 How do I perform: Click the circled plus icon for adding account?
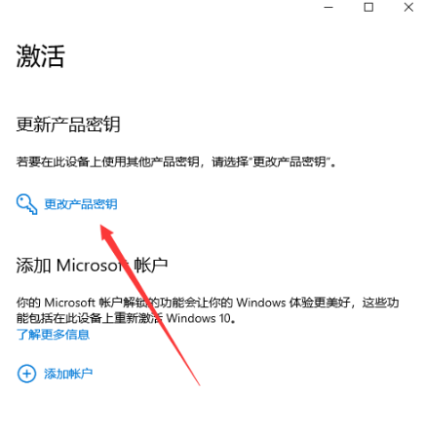(x=26, y=374)
